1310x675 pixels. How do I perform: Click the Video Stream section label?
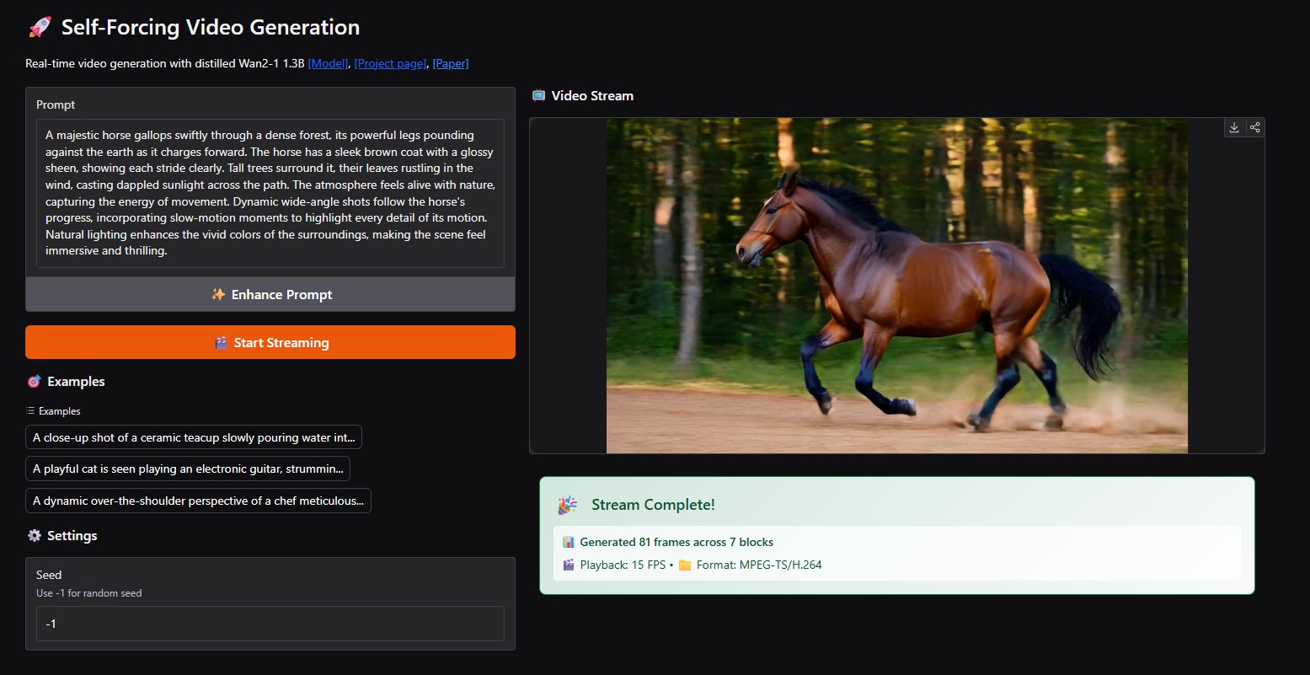[x=592, y=95]
